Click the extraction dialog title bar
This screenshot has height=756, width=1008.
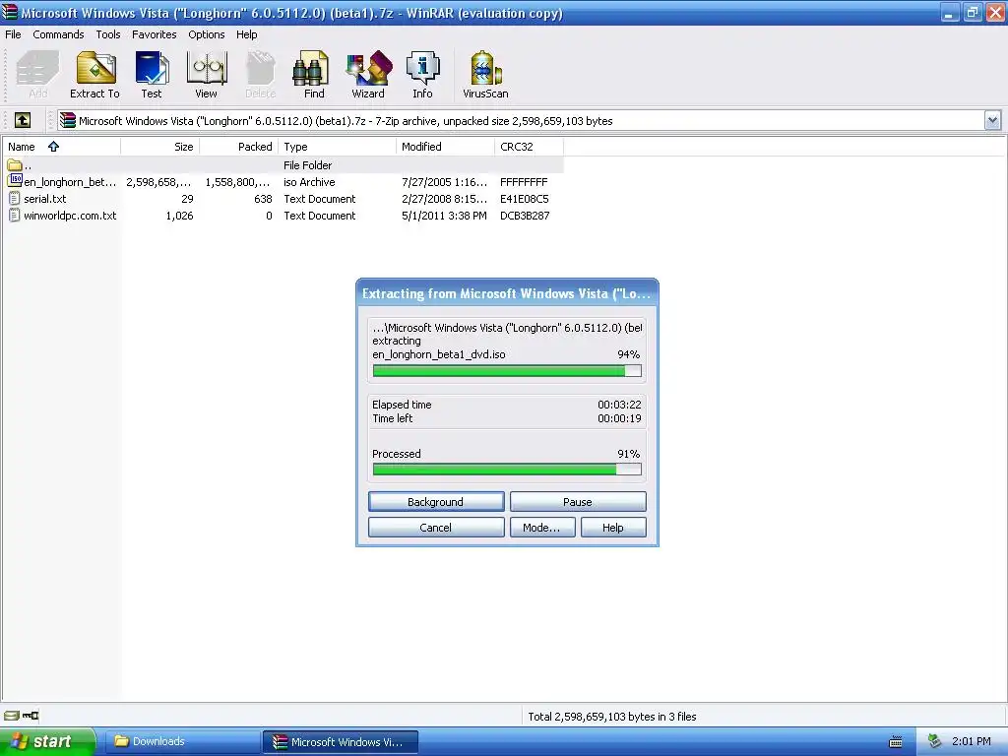point(507,293)
